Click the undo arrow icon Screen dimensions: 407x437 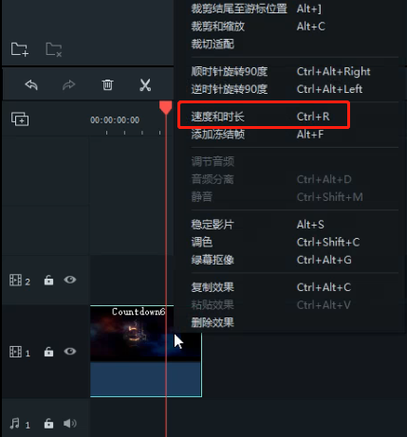point(31,85)
